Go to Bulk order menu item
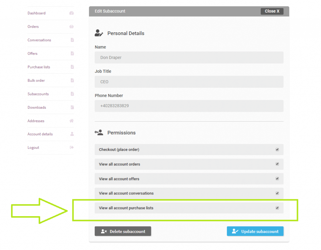Screen dimensions: 321x250 pos(36,81)
